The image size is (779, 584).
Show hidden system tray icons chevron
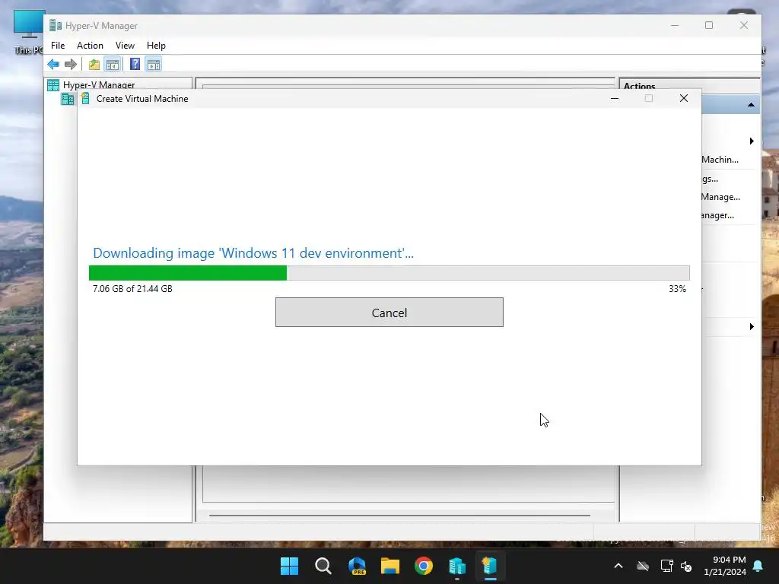point(618,566)
